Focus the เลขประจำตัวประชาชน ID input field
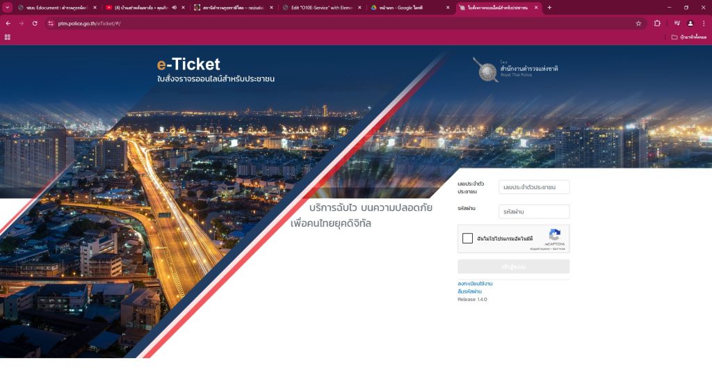Screen dimensions: 712x386 (534, 187)
